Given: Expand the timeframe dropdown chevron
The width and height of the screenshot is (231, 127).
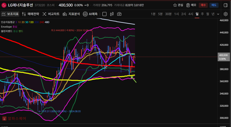Looking at the screenshot, I should [218, 14].
